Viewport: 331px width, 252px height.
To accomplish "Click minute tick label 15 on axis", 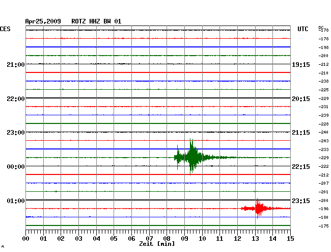I will (x=290, y=239).
